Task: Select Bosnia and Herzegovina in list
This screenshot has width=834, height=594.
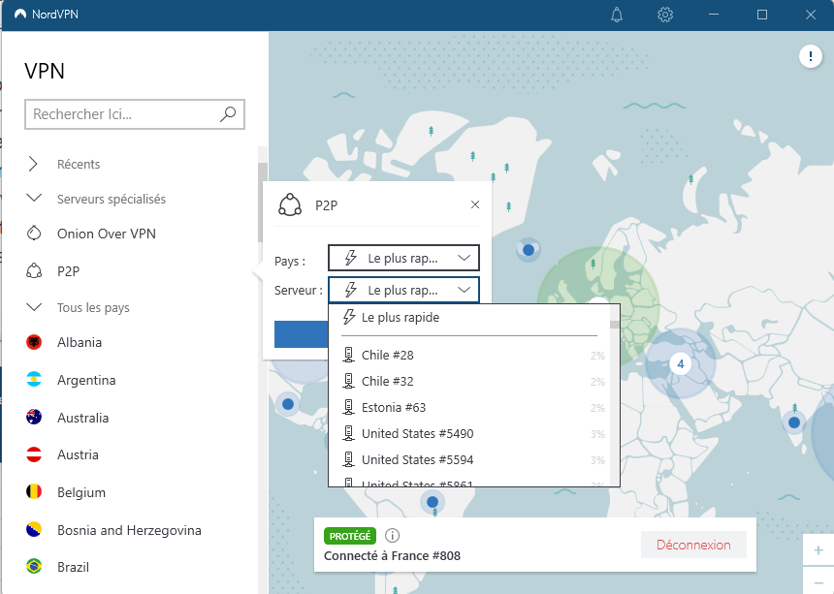Action: 130,530
